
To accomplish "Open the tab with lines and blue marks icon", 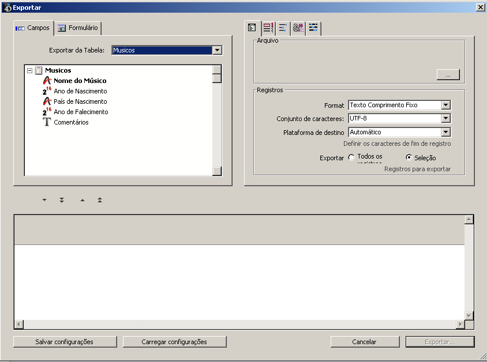I will click(283, 28).
